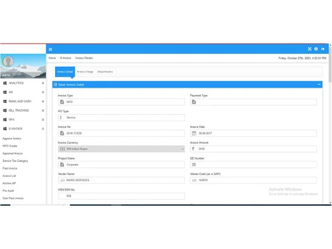The width and height of the screenshot is (332, 249).
Task: Click the grid icon beside NFA
Action: pos(5,120)
